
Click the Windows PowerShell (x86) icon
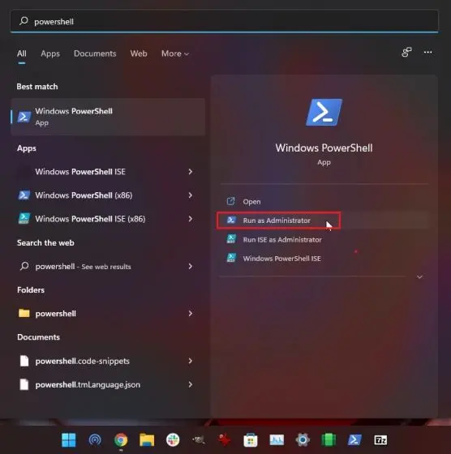(24, 195)
